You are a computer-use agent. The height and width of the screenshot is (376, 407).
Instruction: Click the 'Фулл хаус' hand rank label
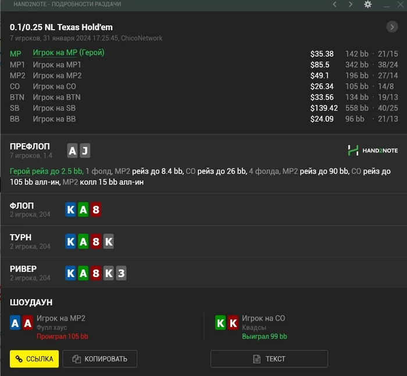(52, 328)
